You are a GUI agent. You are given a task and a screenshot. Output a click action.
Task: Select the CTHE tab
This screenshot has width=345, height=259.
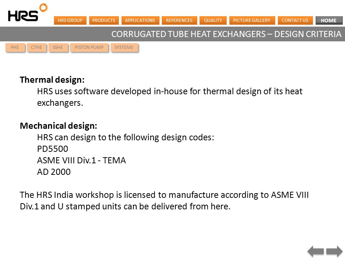pyautogui.click(x=37, y=47)
